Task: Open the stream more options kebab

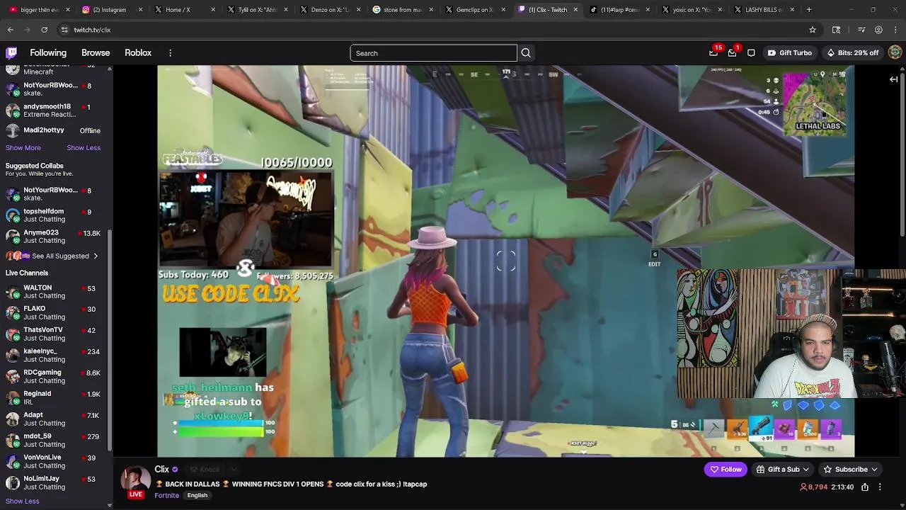Action: (880, 487)
